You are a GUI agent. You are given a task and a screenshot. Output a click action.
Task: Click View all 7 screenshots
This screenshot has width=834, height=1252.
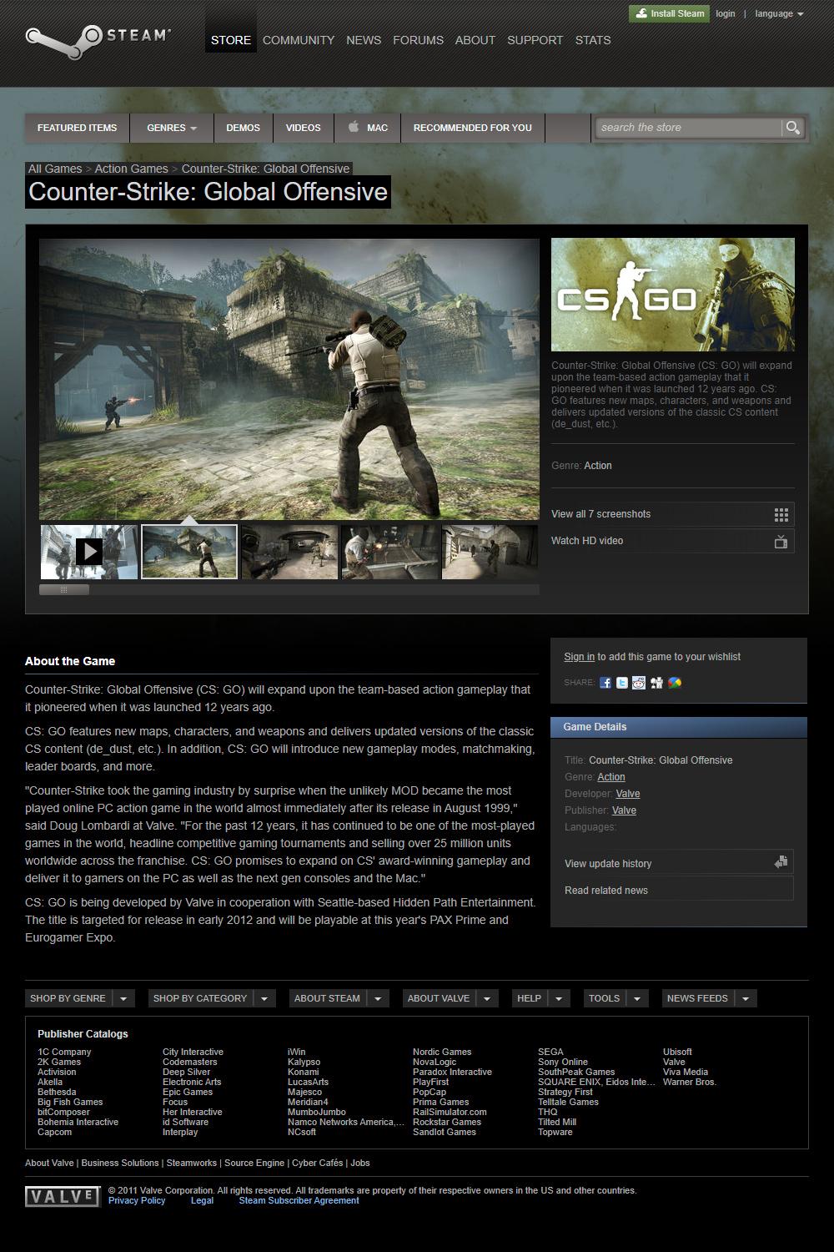(672, 514)
